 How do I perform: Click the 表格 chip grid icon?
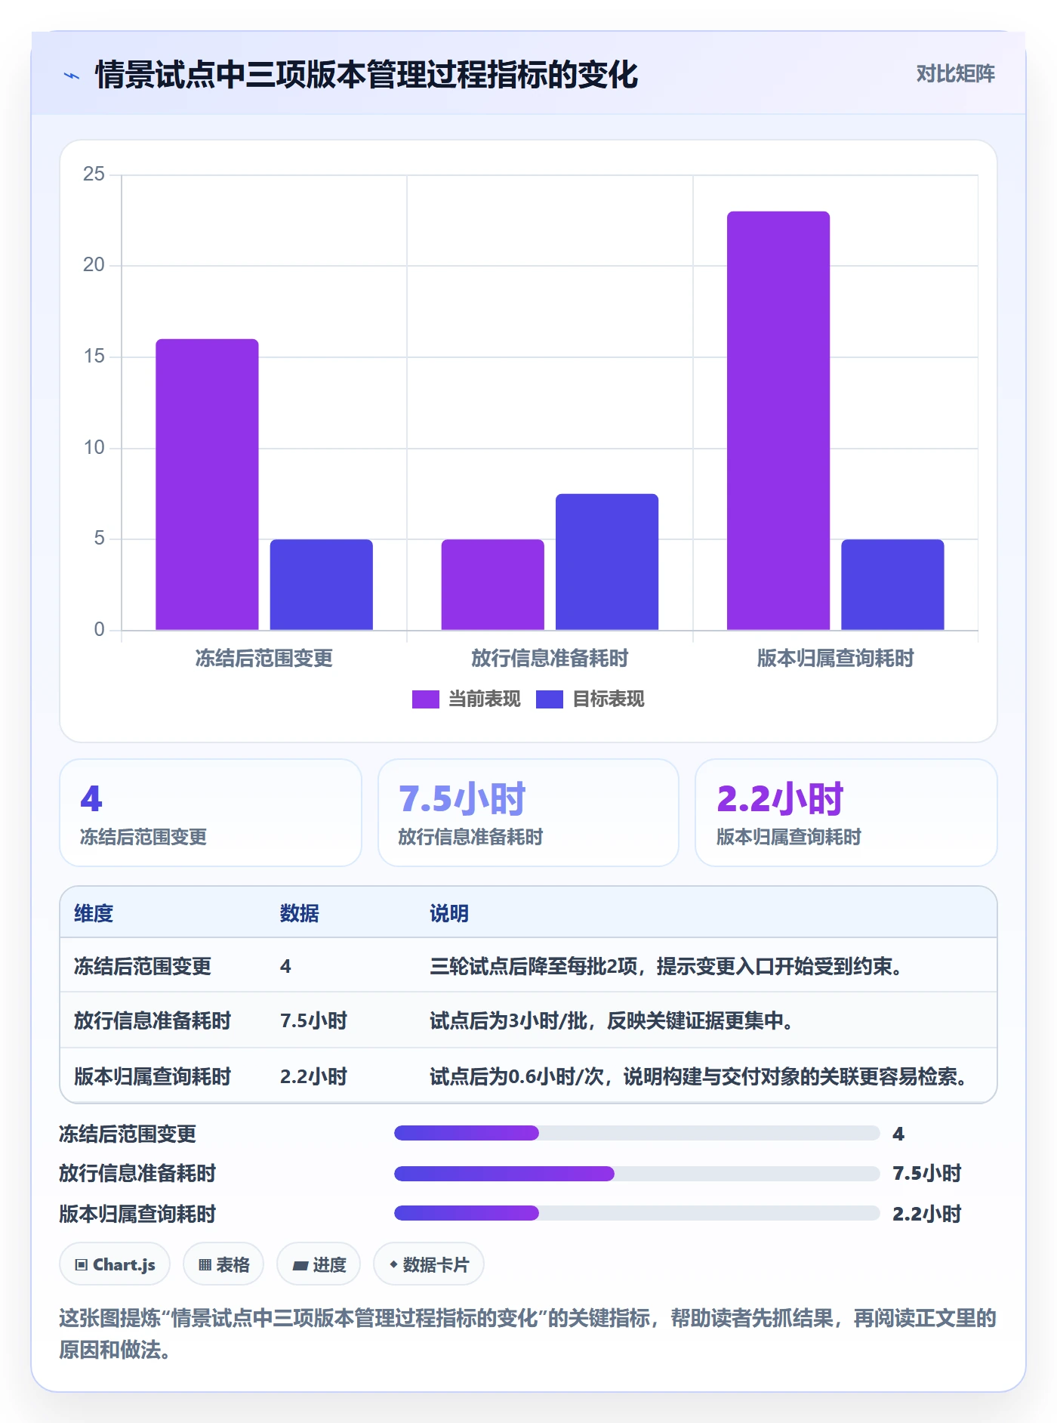click(205, 1265)
